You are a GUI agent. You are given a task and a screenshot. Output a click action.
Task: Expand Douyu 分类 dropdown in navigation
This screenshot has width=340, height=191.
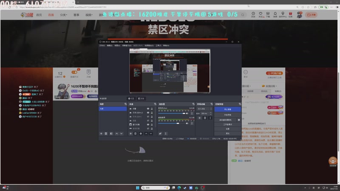pyautogui.click(x=63, y=15)
